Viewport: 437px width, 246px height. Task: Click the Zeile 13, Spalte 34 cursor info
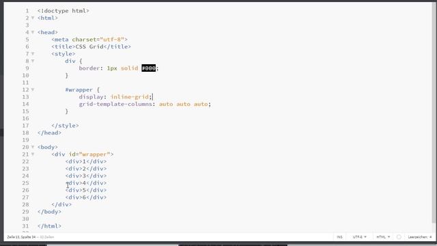(x=21, y=237)
